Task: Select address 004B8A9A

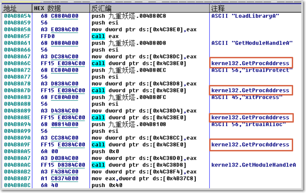Action: (x=17, y=138)
